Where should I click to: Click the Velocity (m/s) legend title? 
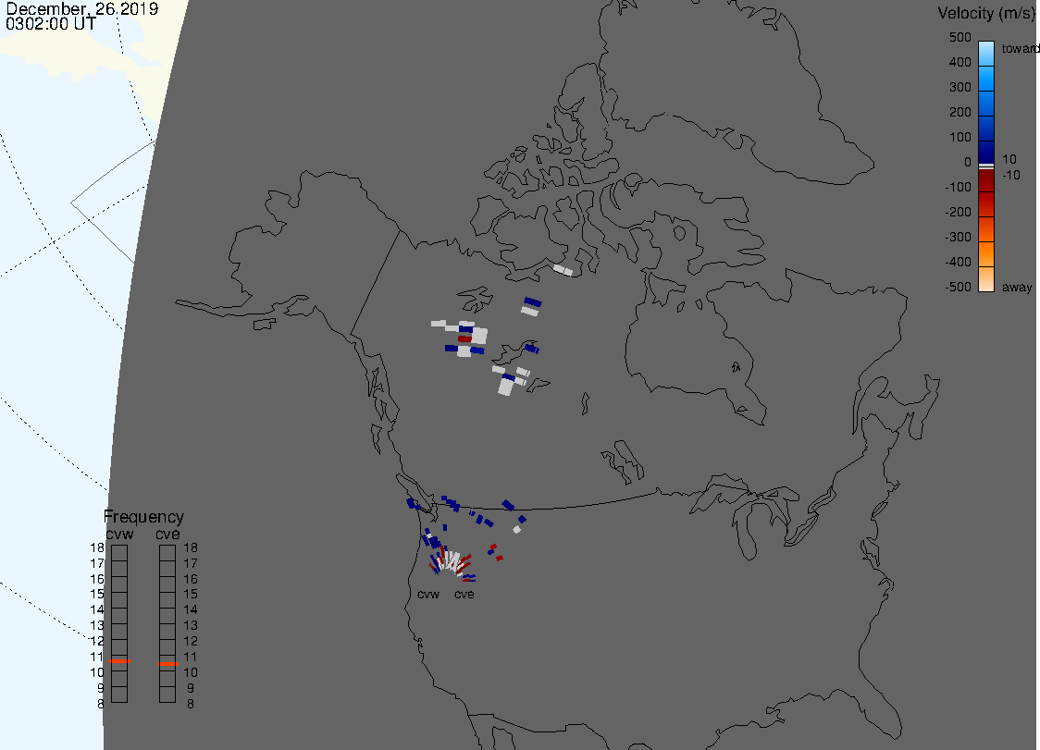[x=986, y=13]
